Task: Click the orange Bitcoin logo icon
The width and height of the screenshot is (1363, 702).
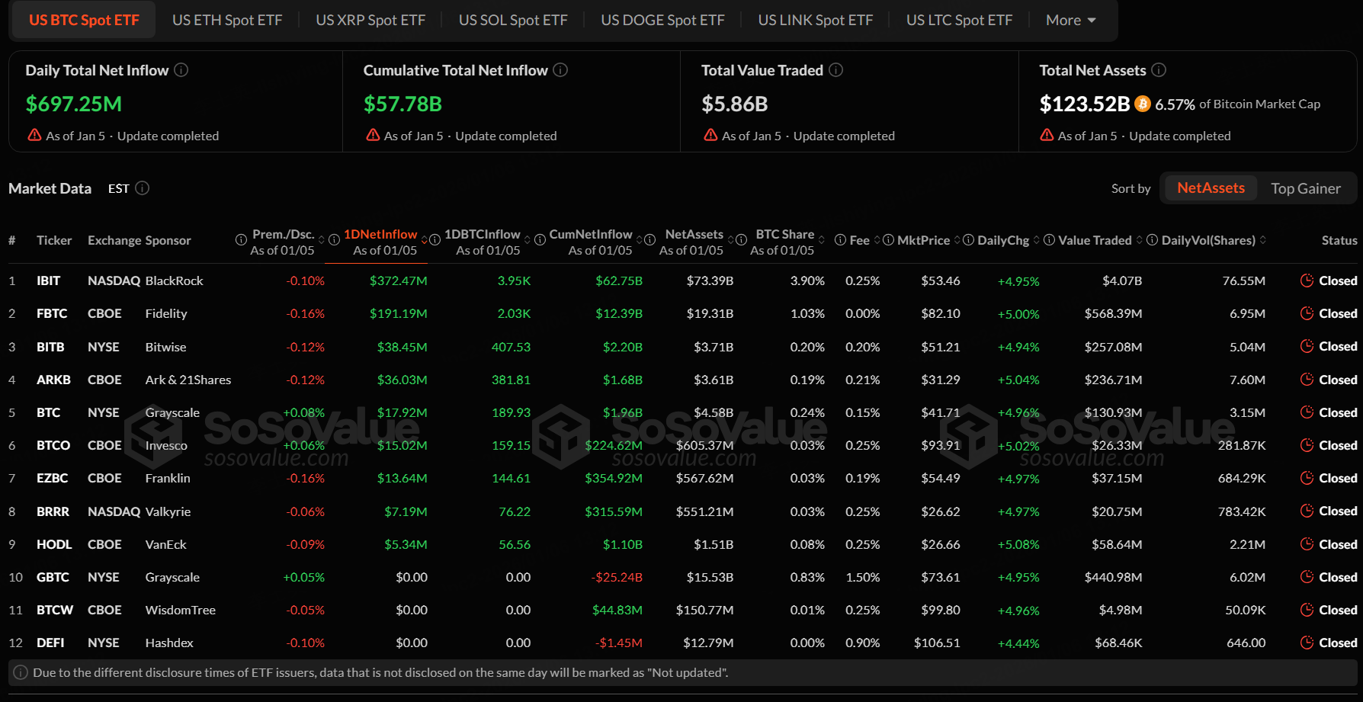Action: point(1142,104)
